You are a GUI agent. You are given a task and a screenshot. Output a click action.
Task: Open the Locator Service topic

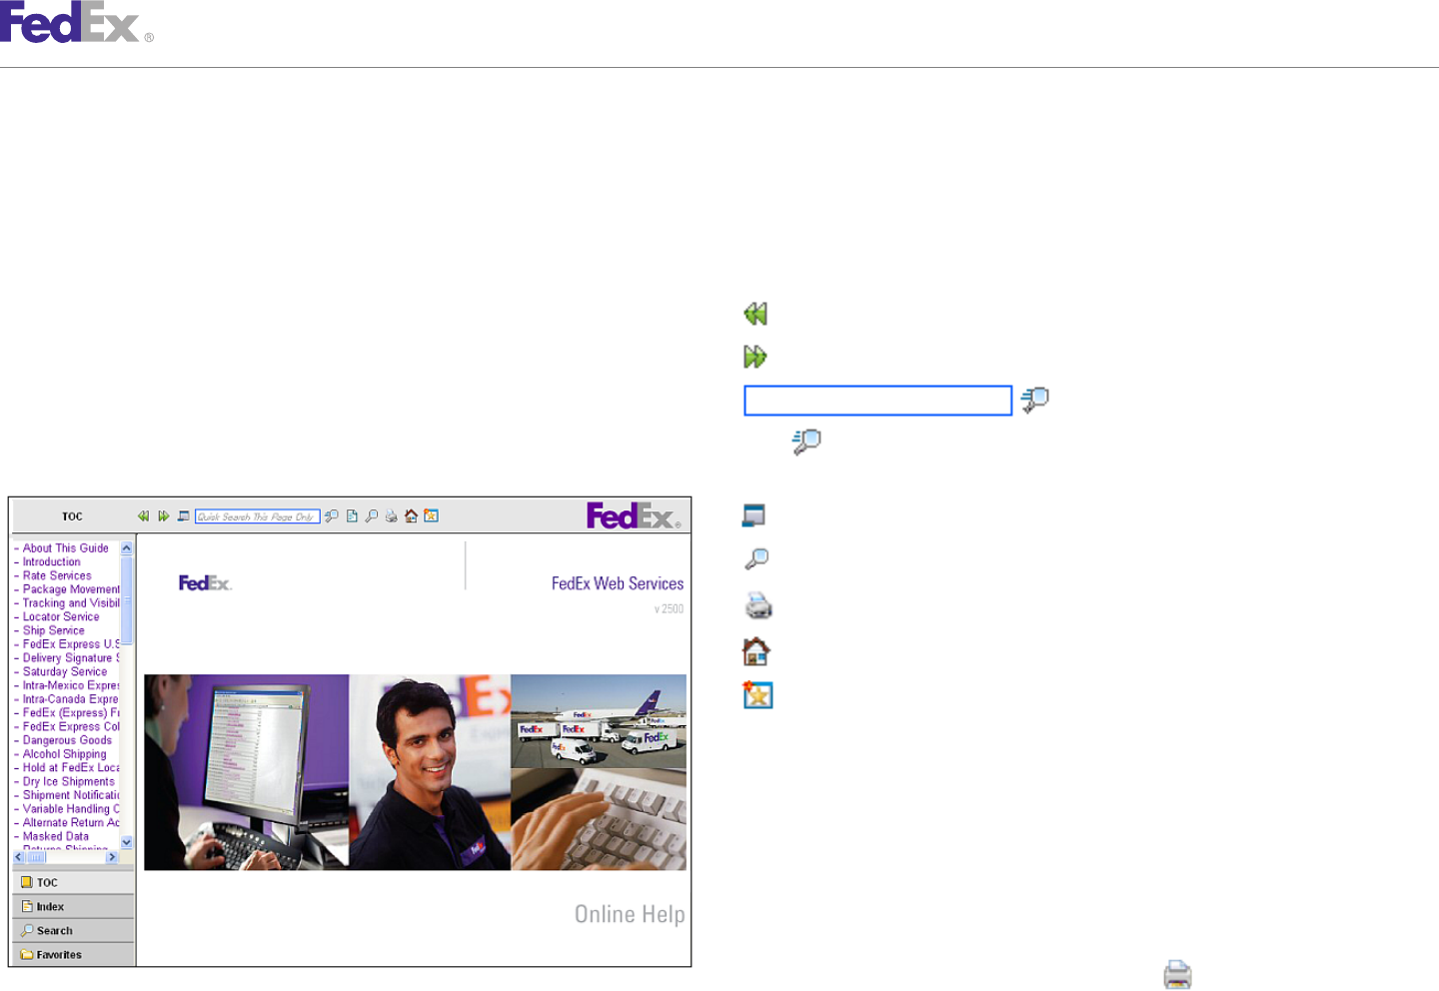(61, 617)
